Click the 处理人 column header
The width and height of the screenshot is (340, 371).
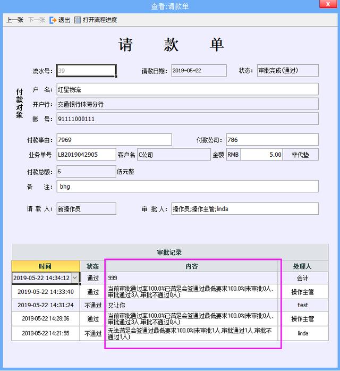[303, 266]
